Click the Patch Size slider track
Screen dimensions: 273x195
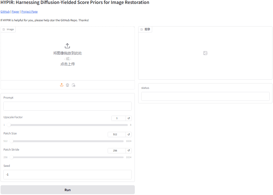(67, 141)
